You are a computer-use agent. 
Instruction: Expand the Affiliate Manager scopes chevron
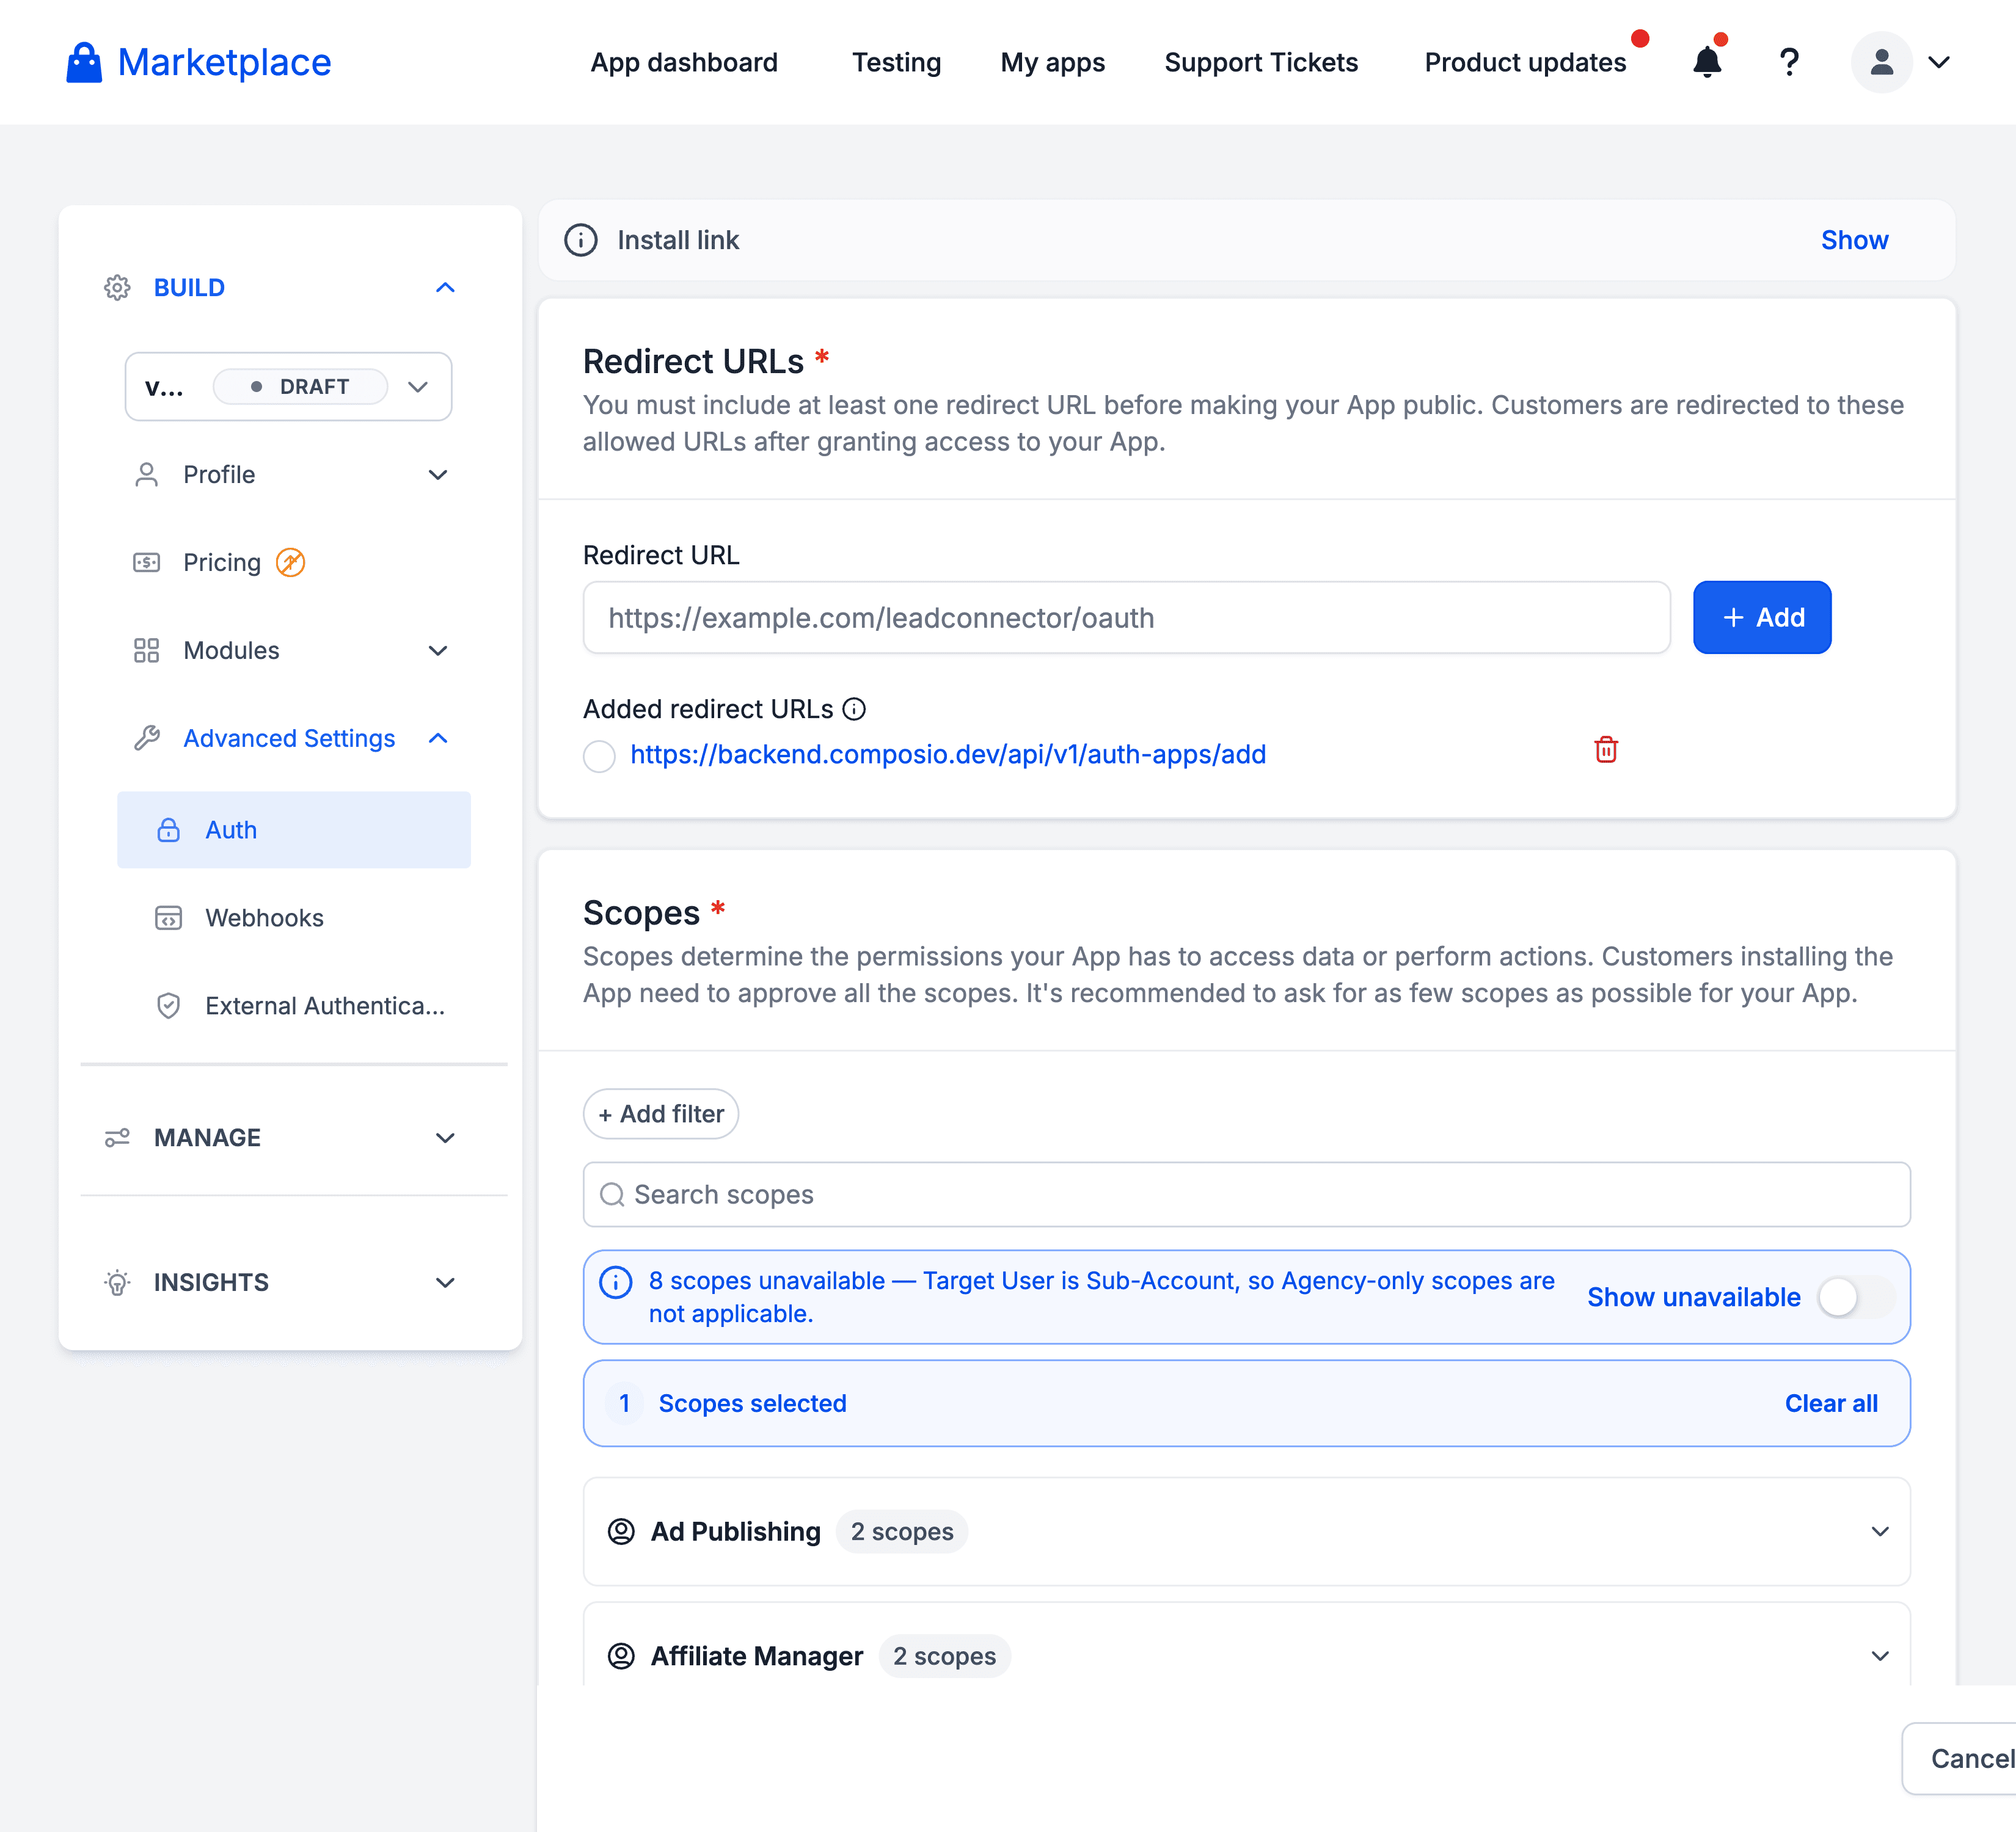coord(1880,1657)
